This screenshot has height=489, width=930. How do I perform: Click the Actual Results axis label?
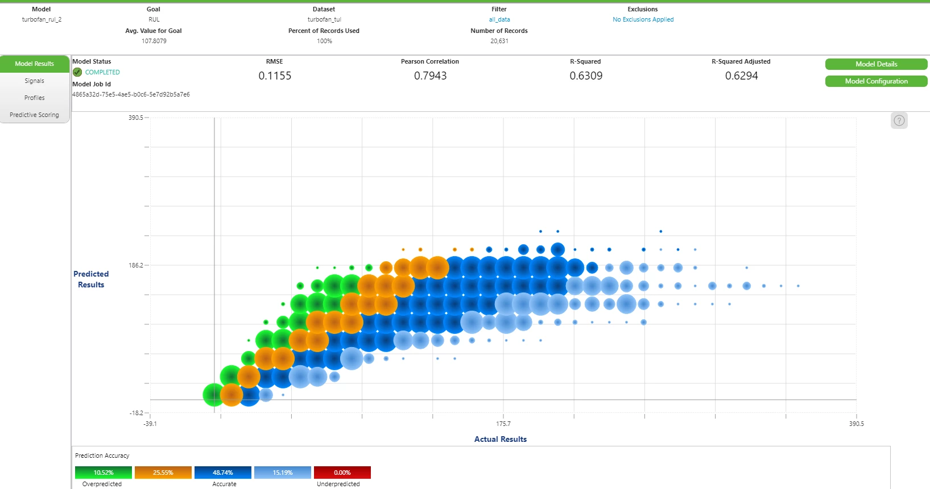coord(501,439)
